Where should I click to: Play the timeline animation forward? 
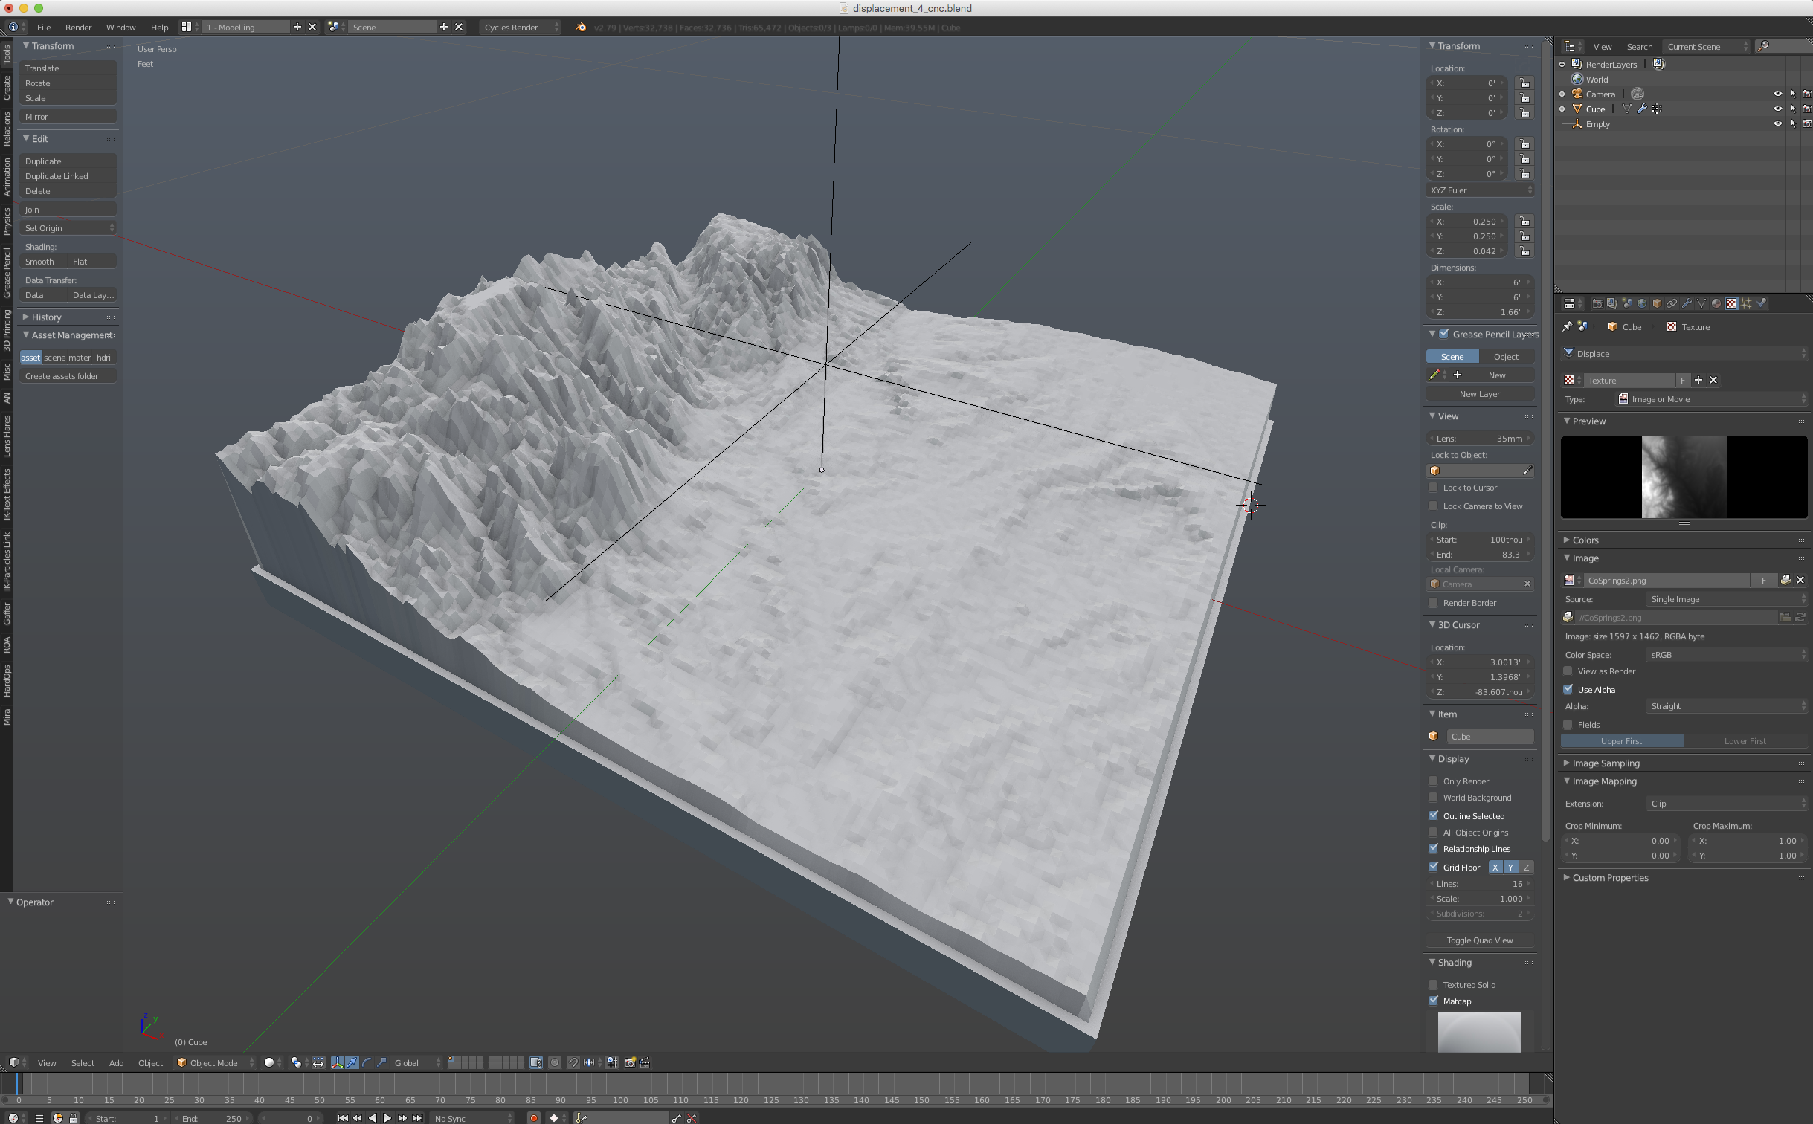[x=387, y=1118]
